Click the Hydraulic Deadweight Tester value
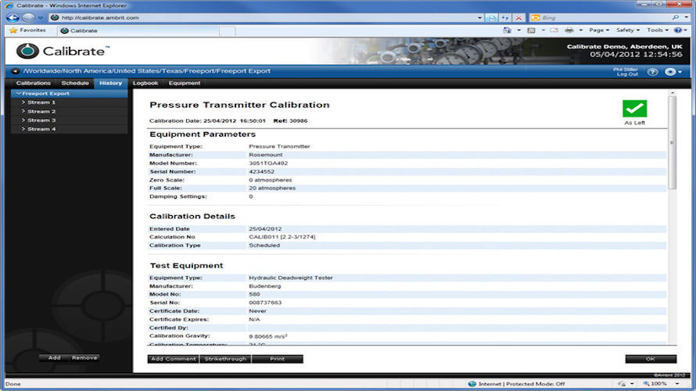The height and width of the screenshot is (391, 696). point(291,278)
